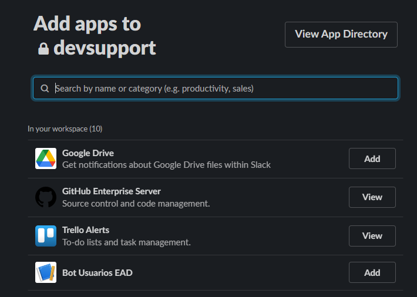Click the 'devsupport' channel name heading

pyautogui.click(x=105, y=48)
